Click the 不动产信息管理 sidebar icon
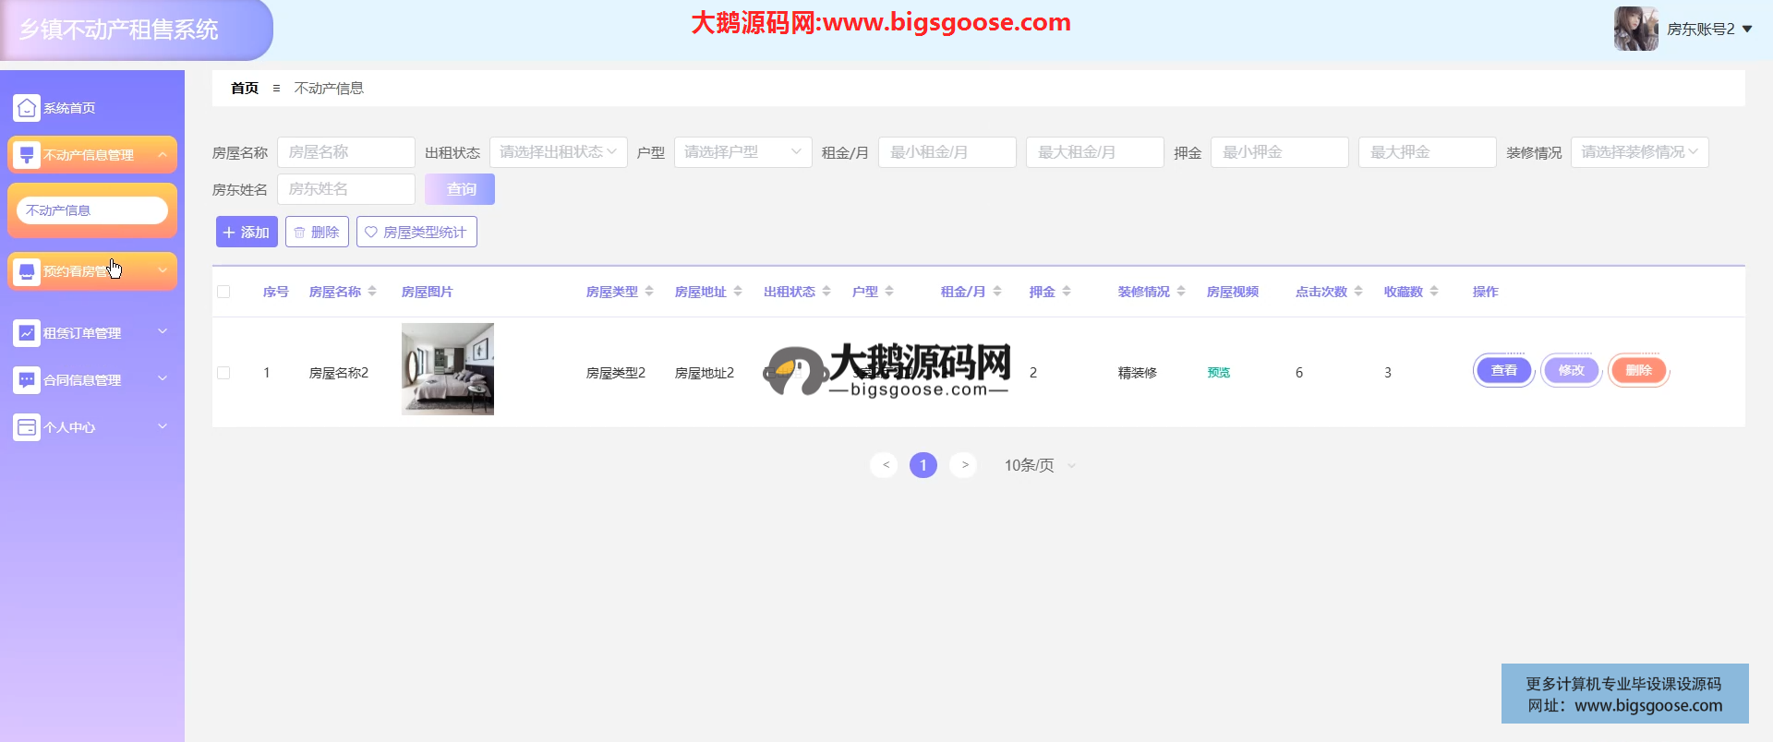This screenshot has width=1773, height=742. coord(27,155)
